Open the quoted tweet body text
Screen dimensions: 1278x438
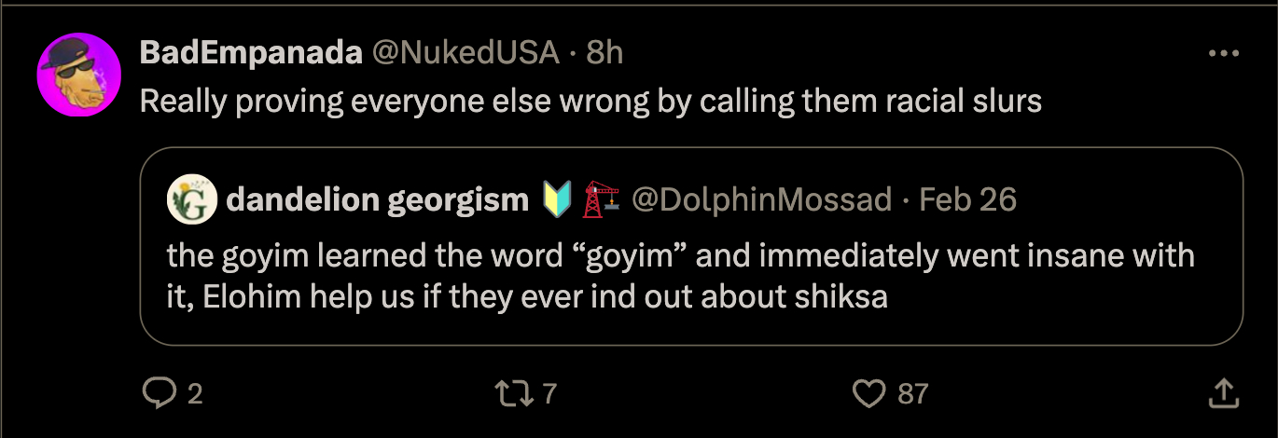[x=680, y=276]
